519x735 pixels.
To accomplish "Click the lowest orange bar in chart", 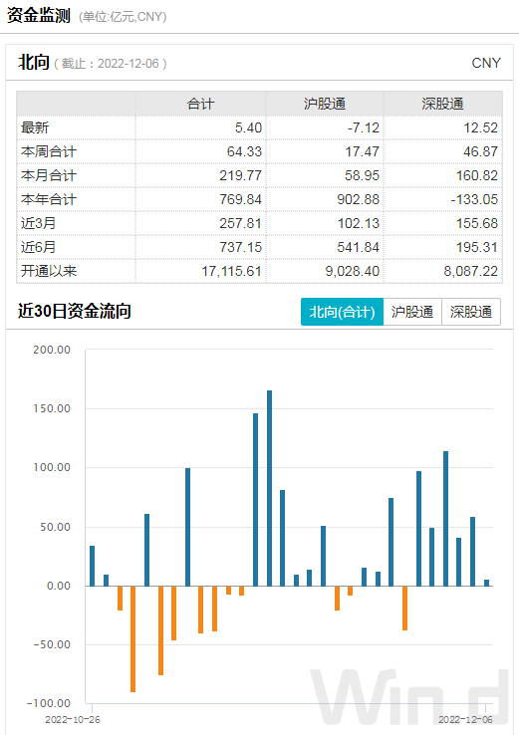I will point(133,639).
